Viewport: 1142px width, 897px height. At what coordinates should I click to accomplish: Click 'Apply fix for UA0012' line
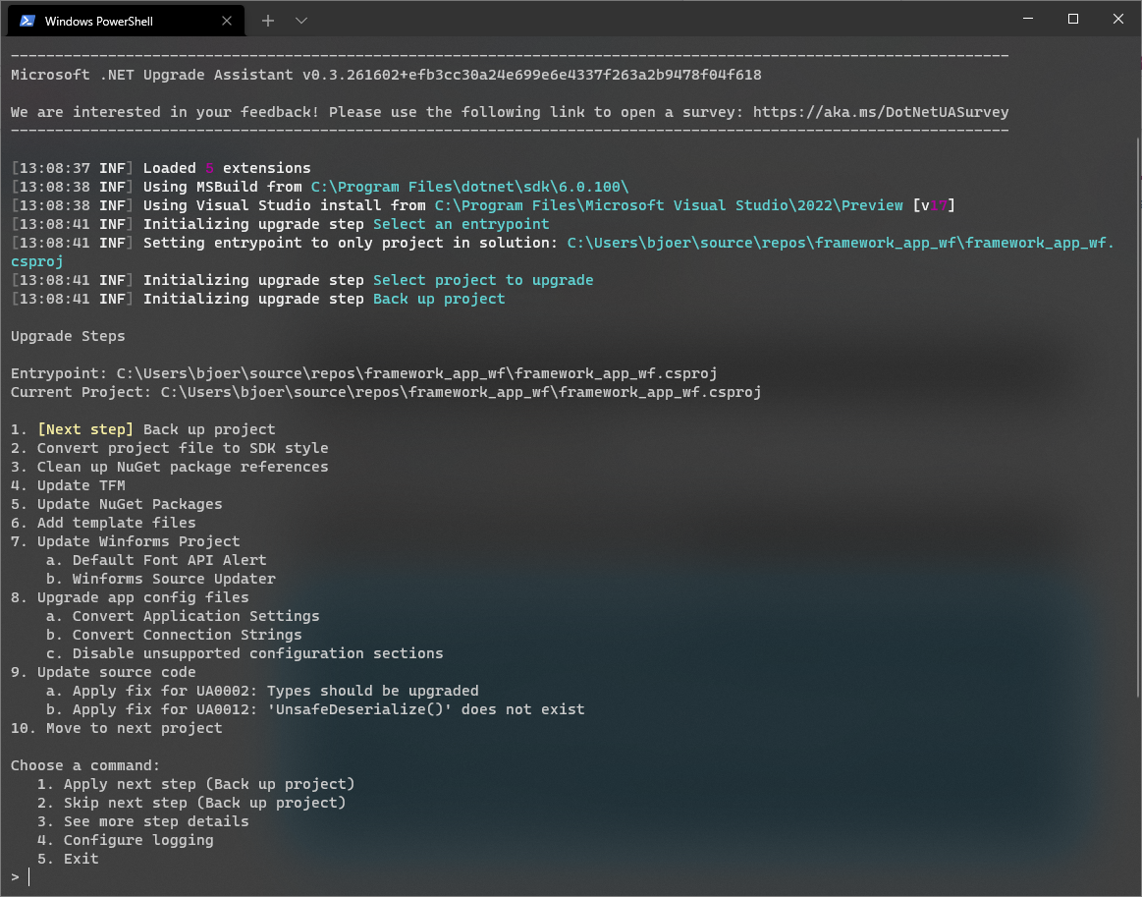[315, 709]
